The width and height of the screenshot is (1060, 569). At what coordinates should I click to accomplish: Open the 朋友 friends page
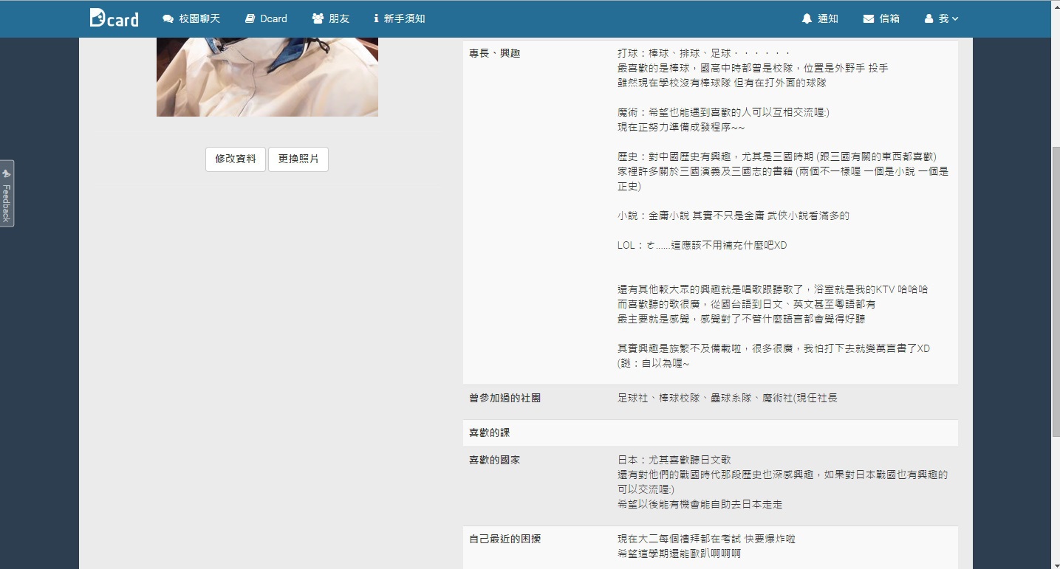[330, 18]
